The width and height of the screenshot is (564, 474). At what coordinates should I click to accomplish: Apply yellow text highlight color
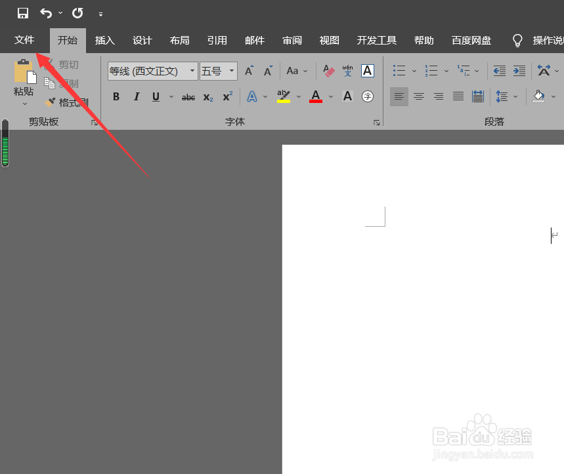pos(284,96)
